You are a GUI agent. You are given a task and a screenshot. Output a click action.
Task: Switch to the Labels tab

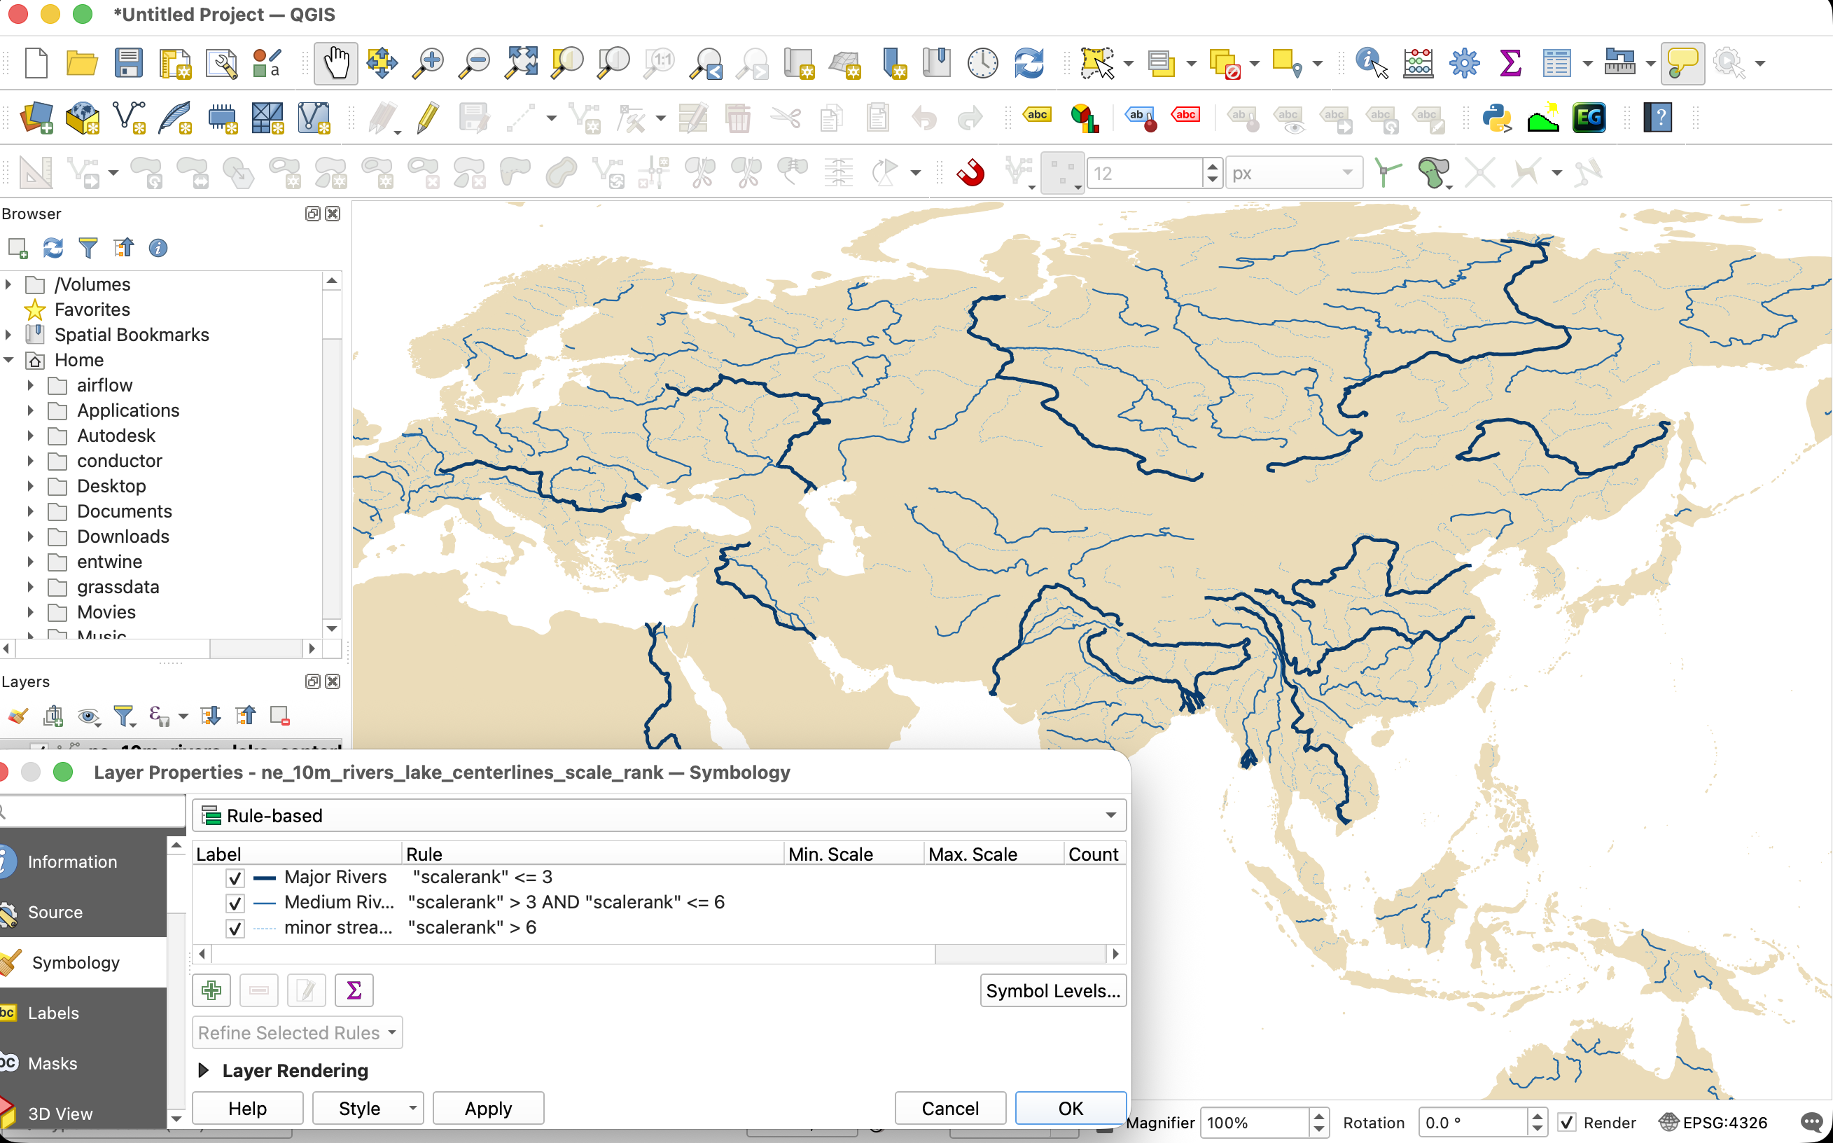pos(83,1013)
